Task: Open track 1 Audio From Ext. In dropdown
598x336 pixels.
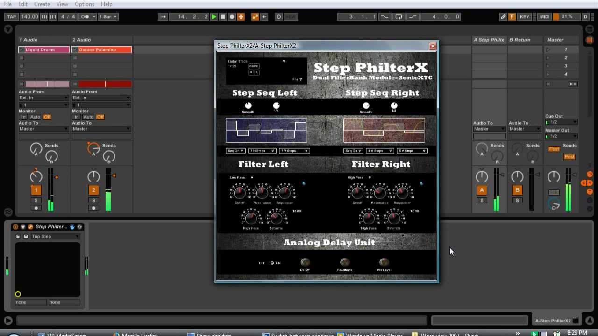Action: tap(43, 98)
